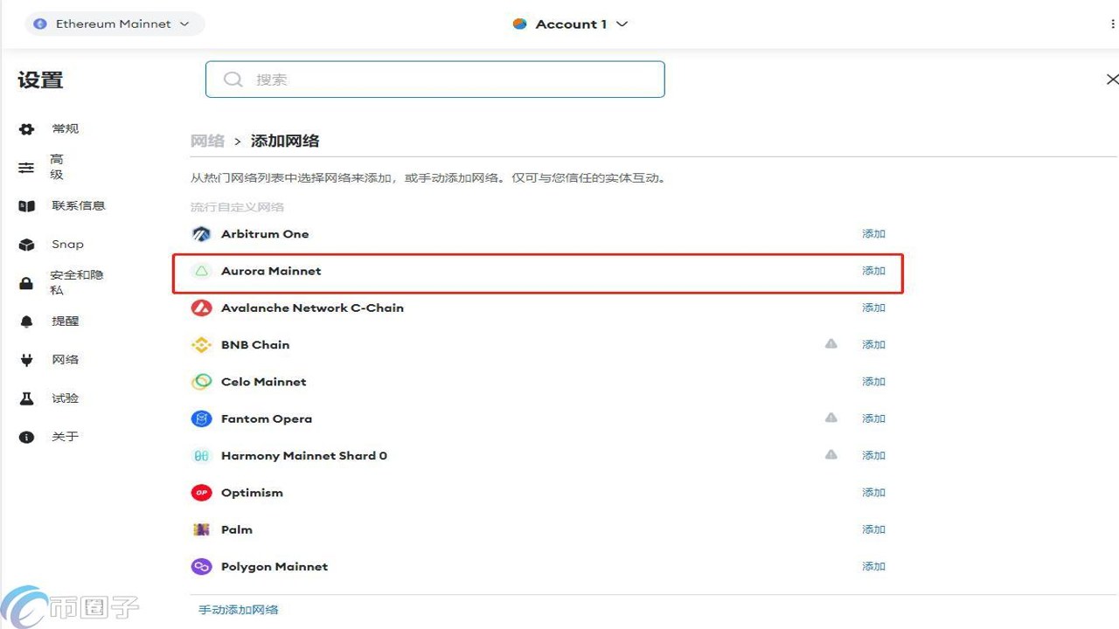Click the Fantom Opera logo icon
Viewport: 1119px width, 629px height.
click(201, 418)
